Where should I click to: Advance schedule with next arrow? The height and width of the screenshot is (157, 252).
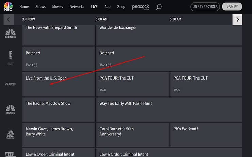coord(237,19)
